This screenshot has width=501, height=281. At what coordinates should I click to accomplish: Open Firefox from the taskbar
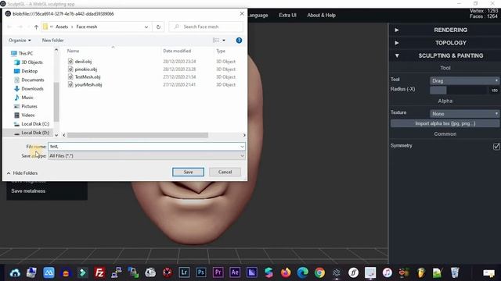point(286,272)
